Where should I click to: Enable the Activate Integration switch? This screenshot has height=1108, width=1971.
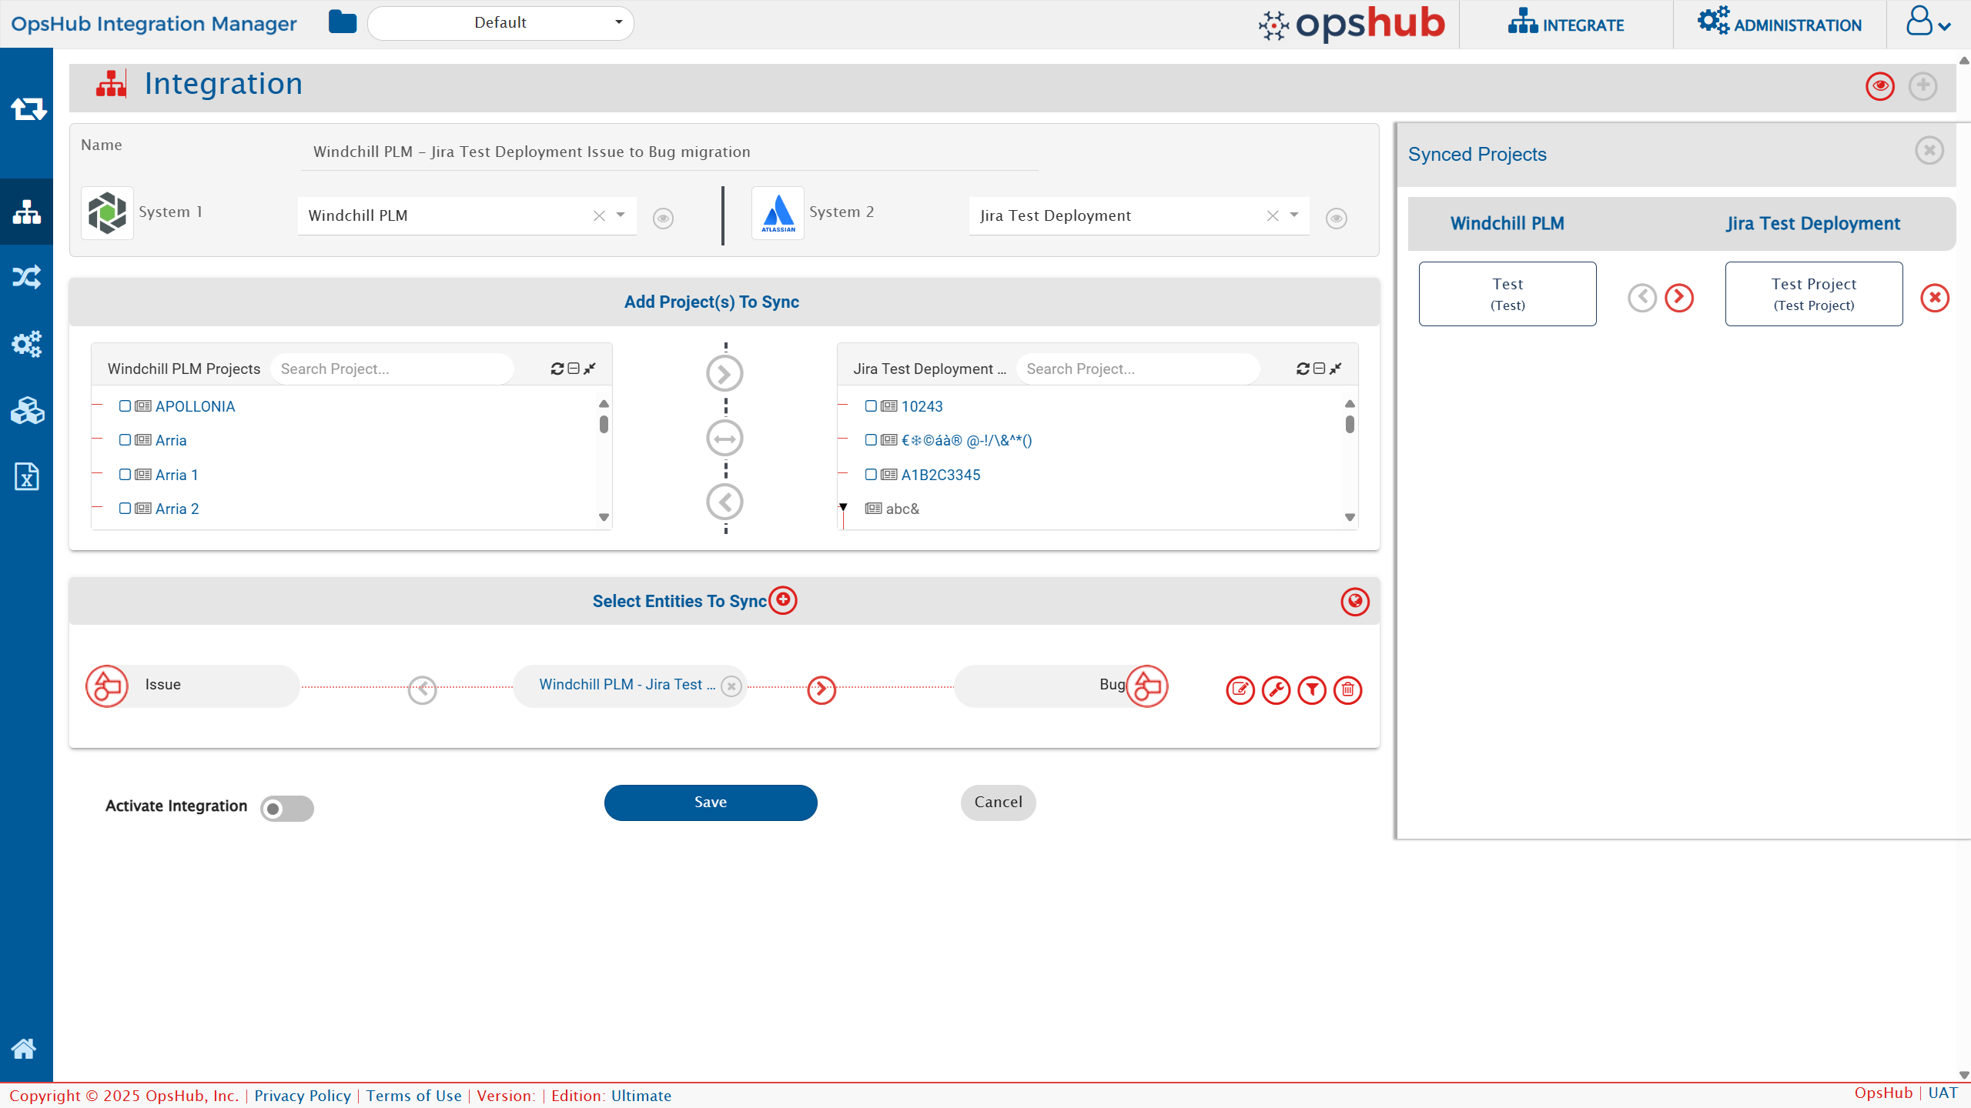tap(287, 808)
